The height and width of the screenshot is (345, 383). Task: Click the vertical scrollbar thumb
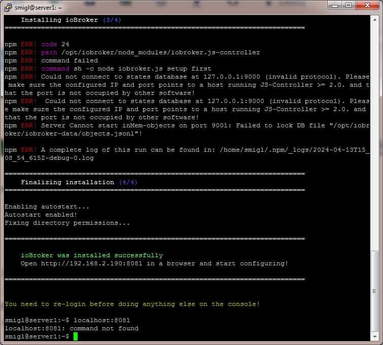[375, 291]
